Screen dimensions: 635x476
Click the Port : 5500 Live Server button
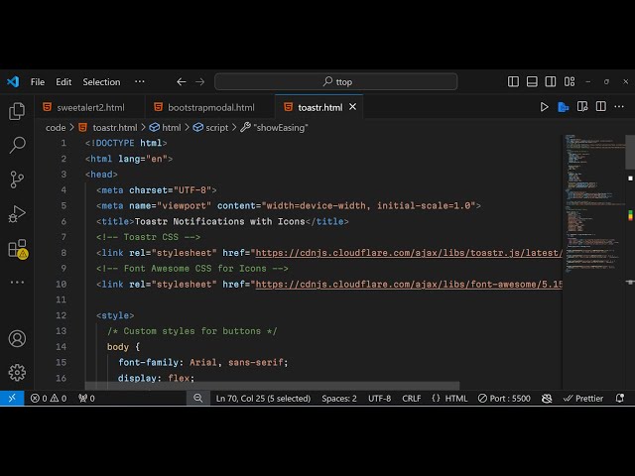pyautogui.click(x=506, y=399)
